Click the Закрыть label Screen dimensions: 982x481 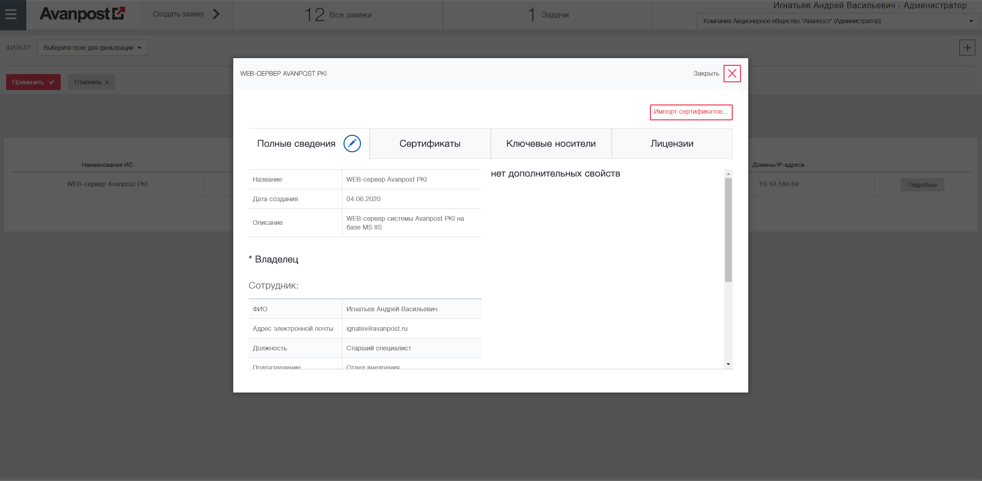(706, 74)
